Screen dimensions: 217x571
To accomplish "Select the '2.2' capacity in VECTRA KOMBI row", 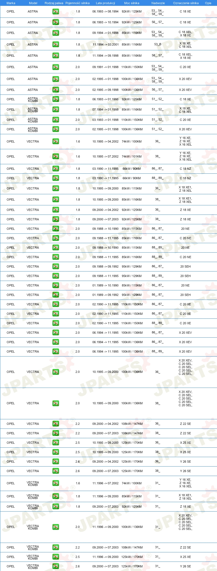I will [77, 547].
